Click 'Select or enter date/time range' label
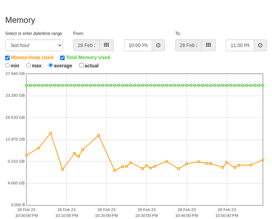The width and height of the screenshot is (272, 219). click(x=34, y=34)
